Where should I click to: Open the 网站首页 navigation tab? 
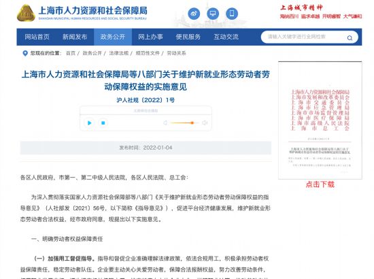coord(37,37)
